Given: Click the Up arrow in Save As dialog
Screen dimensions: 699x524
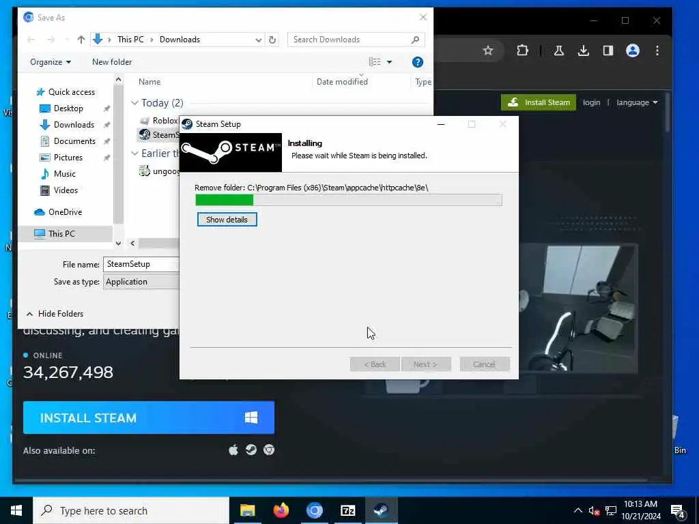Looking at the screenshot, I should [81, 40].
